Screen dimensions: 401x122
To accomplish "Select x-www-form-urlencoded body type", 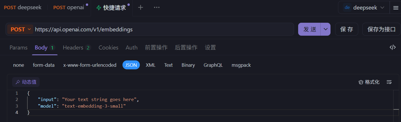I will [x=90, y=65].
